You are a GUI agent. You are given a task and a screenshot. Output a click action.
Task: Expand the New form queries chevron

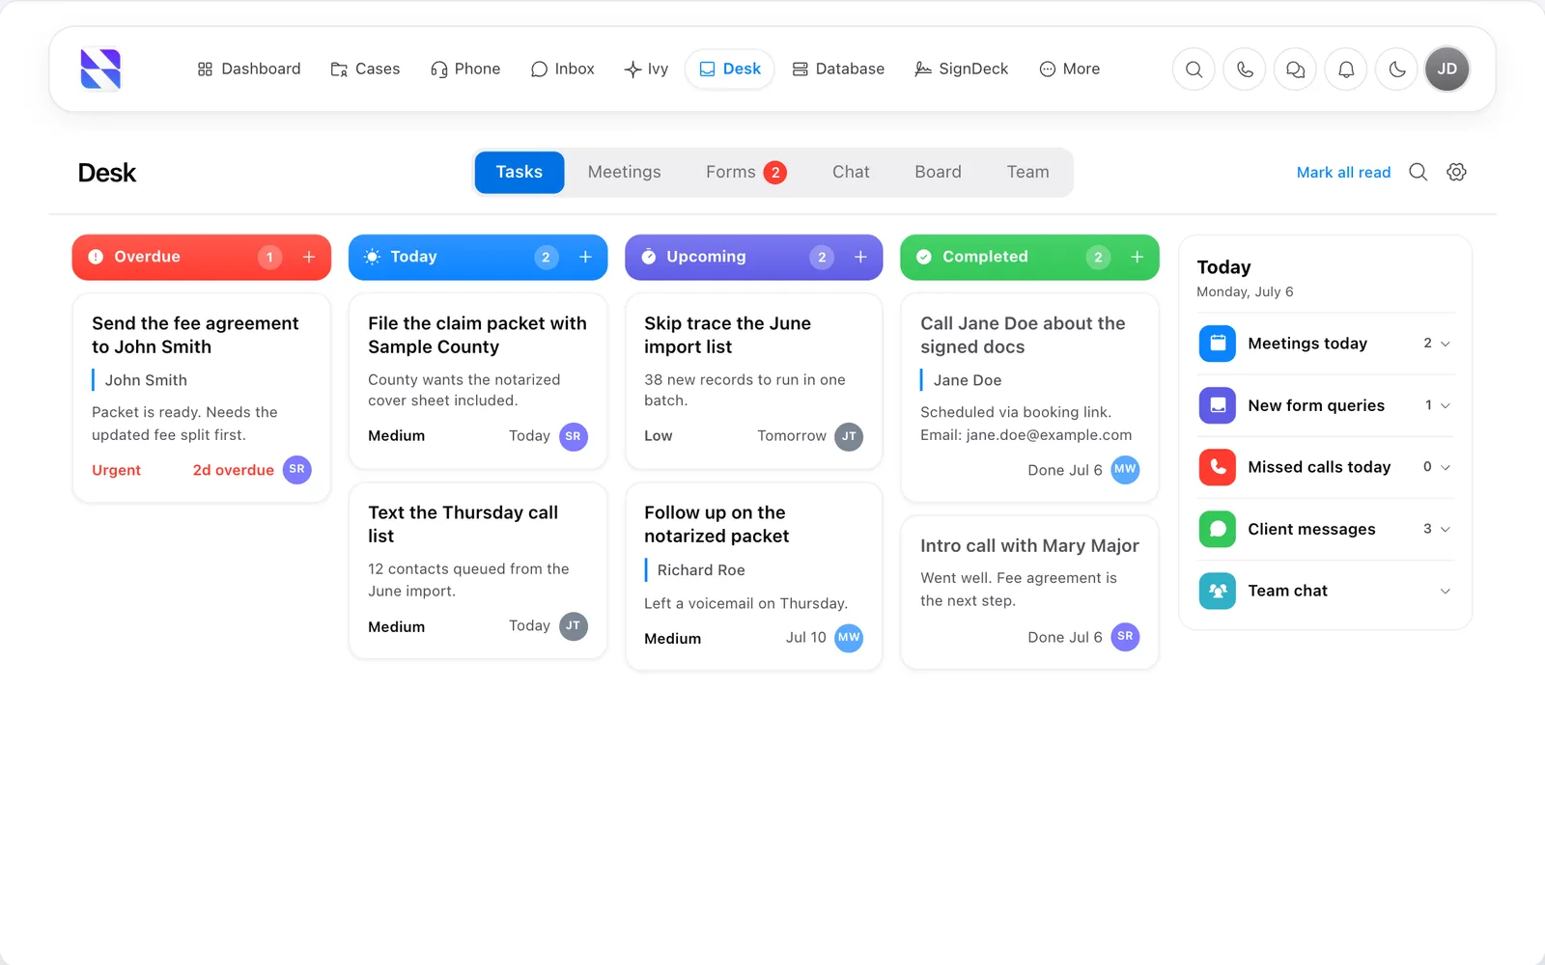(1446, 405)
